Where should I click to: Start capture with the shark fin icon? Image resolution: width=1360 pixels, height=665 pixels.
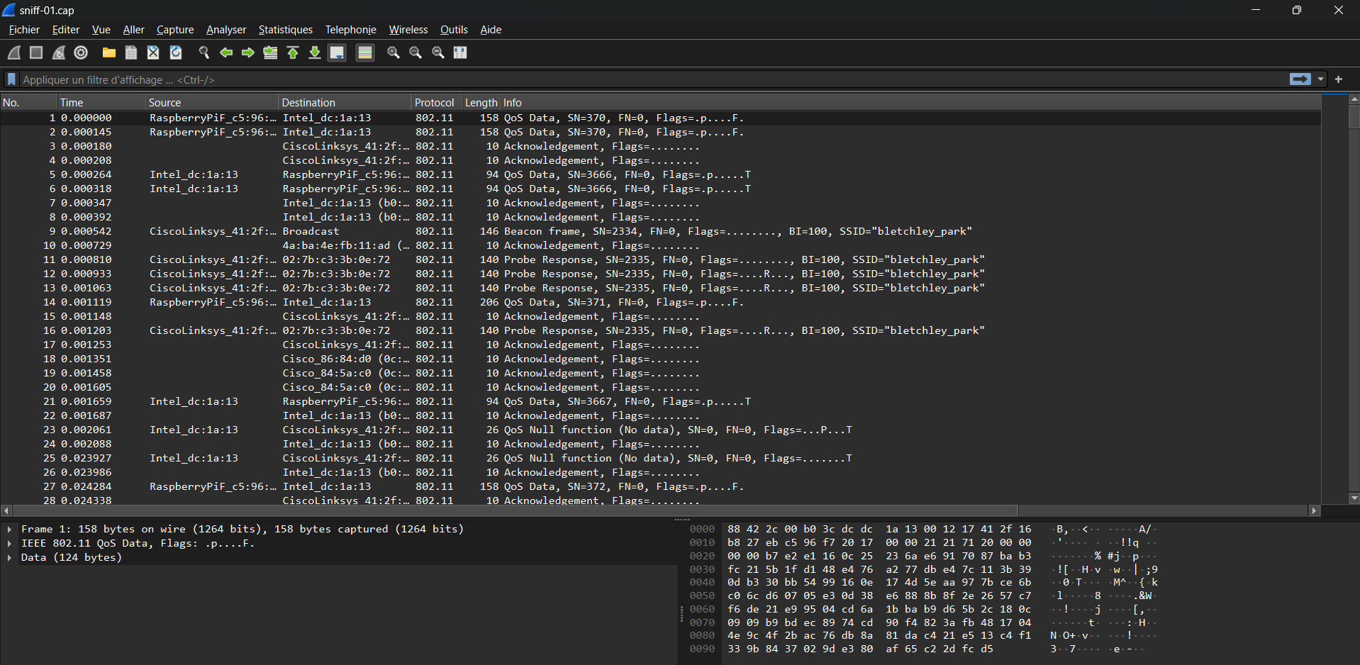coord(14,52)
